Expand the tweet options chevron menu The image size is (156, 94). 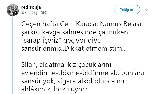147,10
